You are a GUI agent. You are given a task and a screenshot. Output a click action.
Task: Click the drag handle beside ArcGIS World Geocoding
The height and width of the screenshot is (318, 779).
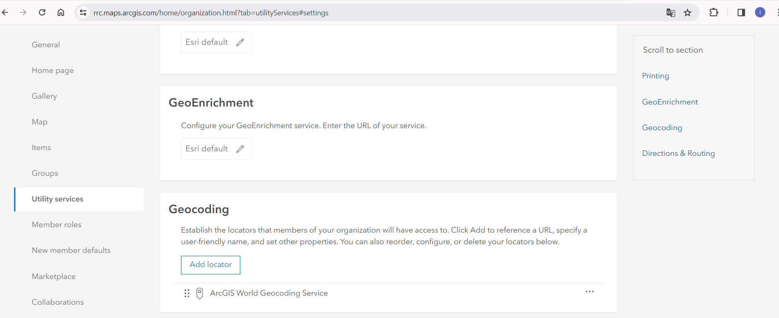click(187, 294)
